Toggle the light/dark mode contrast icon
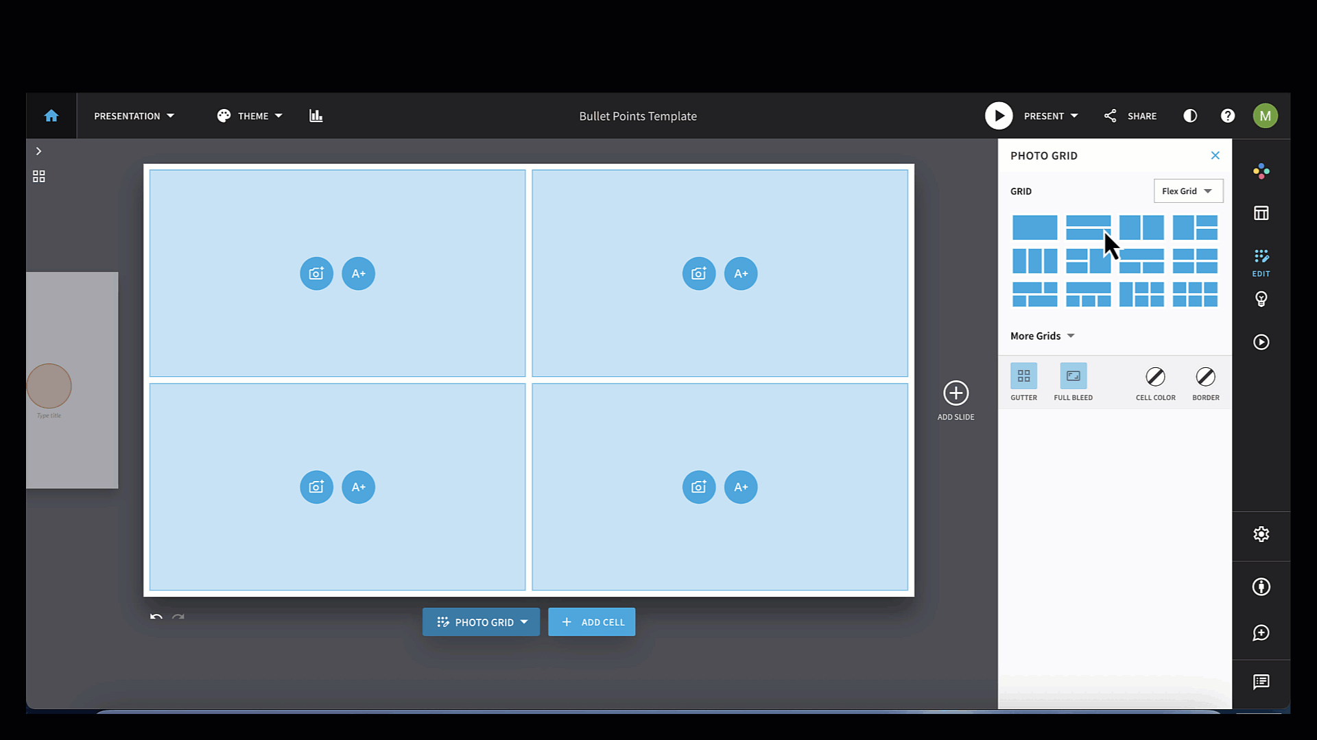This screenshot has width=1317, height=740. click(x=1190, y=116)
